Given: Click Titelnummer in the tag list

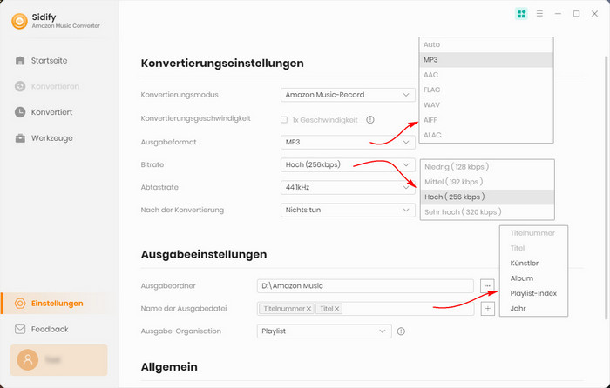Looking at the screenshot, I should [x=533, y=233].
